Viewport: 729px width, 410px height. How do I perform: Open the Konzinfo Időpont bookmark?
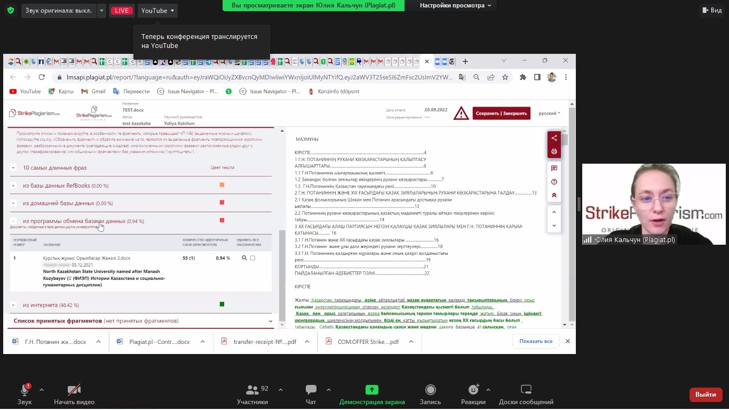point(334,91)
